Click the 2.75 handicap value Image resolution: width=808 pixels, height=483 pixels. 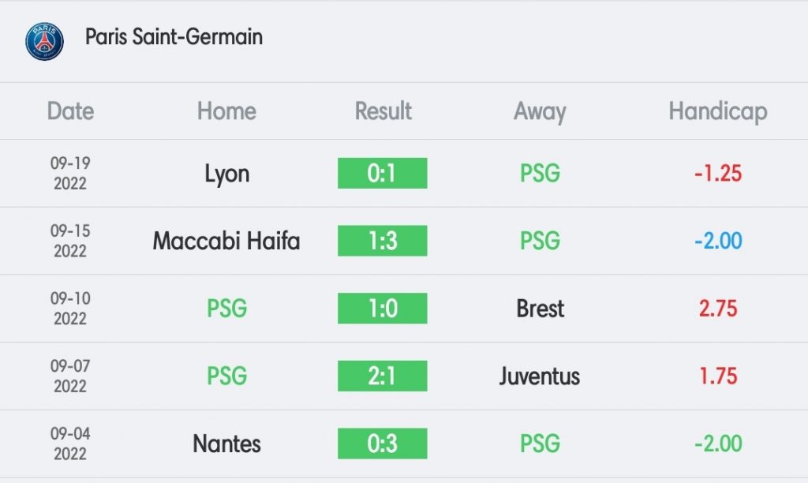tap(718, 309)
